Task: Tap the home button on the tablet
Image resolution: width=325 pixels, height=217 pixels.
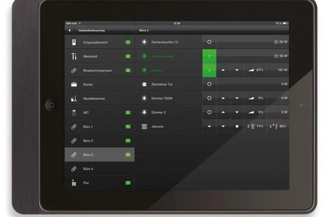Action: pyautogui.click(x=52, y=105)
